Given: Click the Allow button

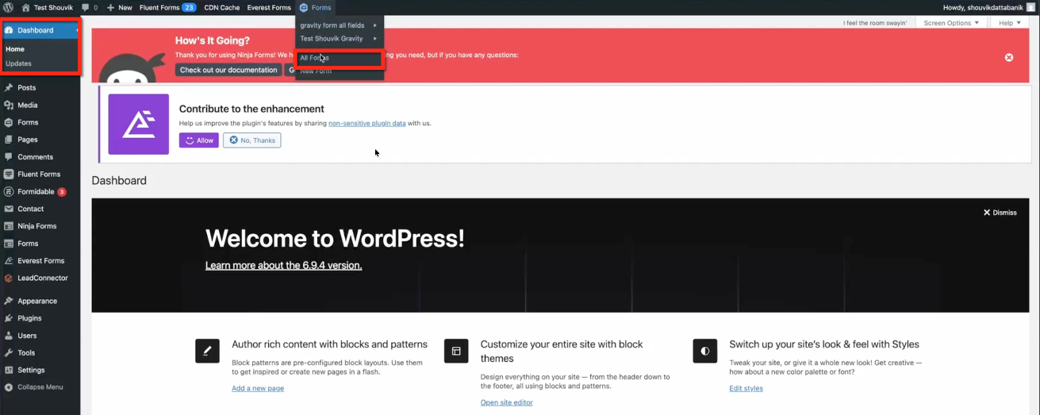Looking at the screenshot, I should [199, 140].
